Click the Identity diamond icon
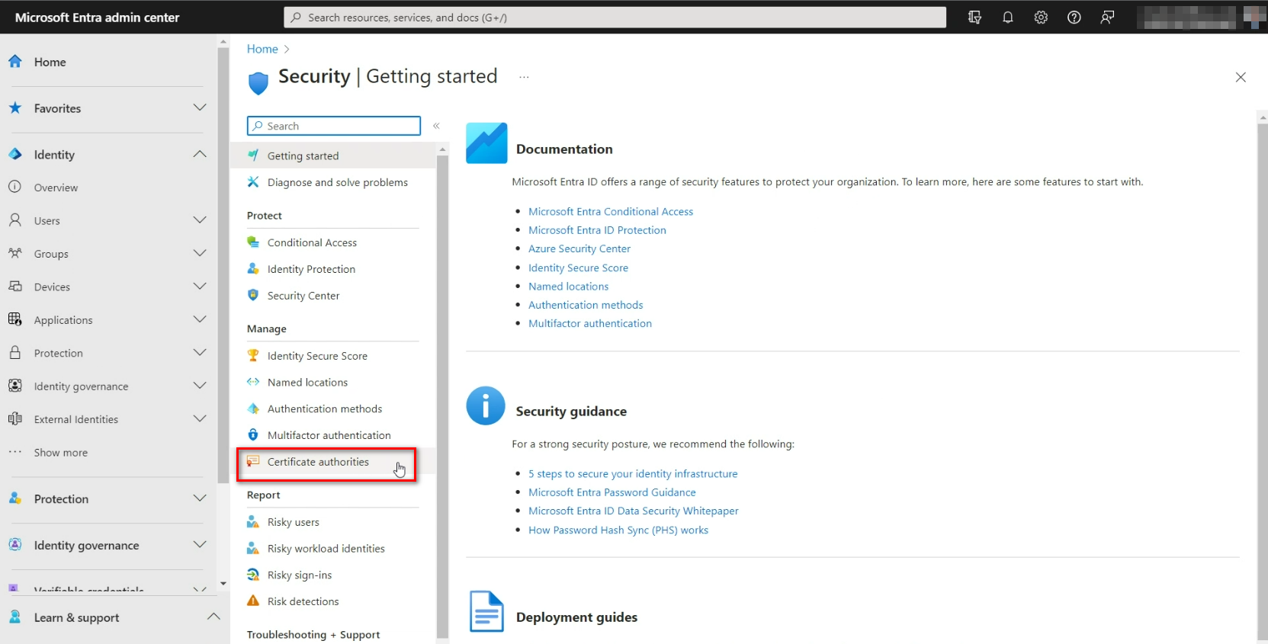The height and width of the screenshot is (644, 1268). 15,154
